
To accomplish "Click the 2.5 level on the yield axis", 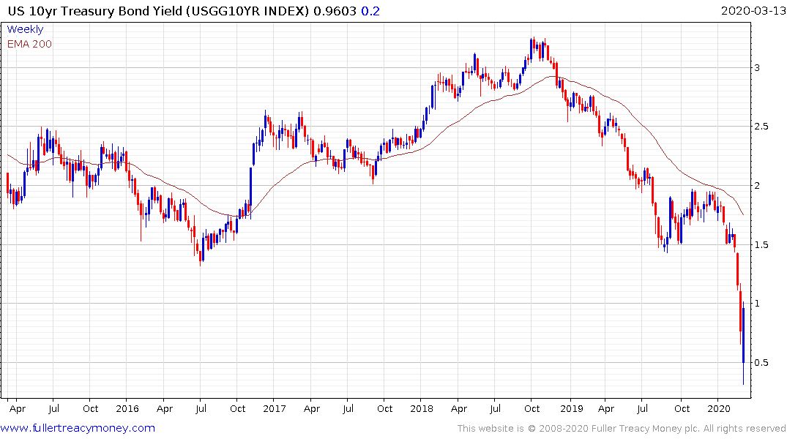I will [x=764, y=127].
